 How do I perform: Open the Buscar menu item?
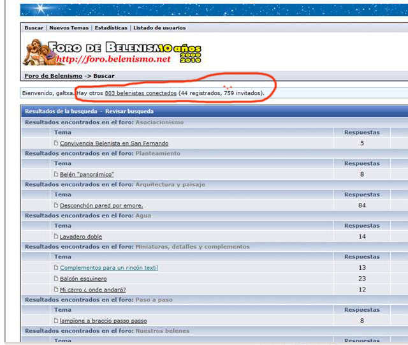(34, 28)
